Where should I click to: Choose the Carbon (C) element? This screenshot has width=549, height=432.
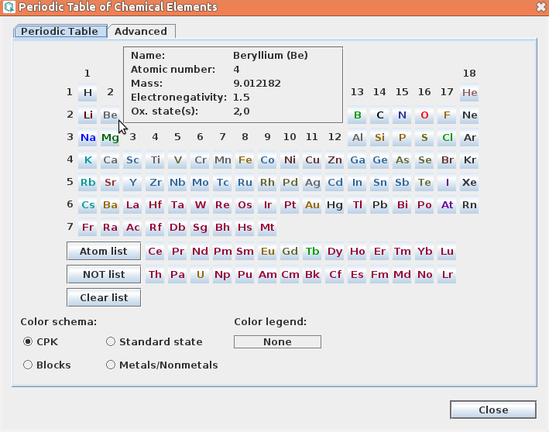point(379,115)
